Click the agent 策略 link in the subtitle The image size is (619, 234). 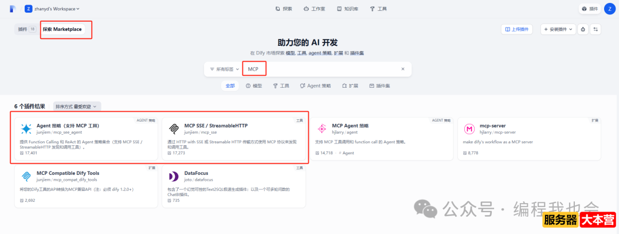(319, 53)
